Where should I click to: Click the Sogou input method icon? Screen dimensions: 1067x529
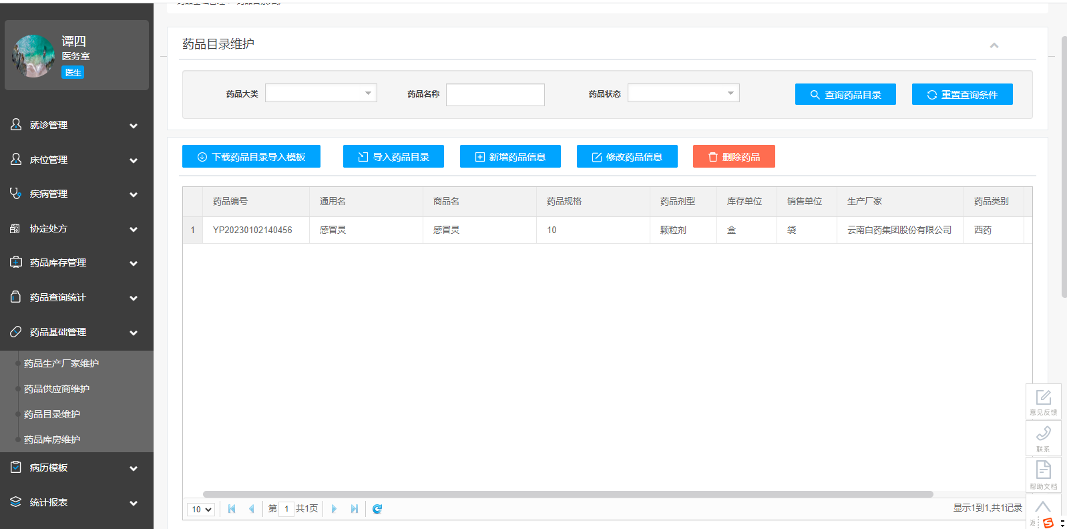click(x=1048, y=523)
